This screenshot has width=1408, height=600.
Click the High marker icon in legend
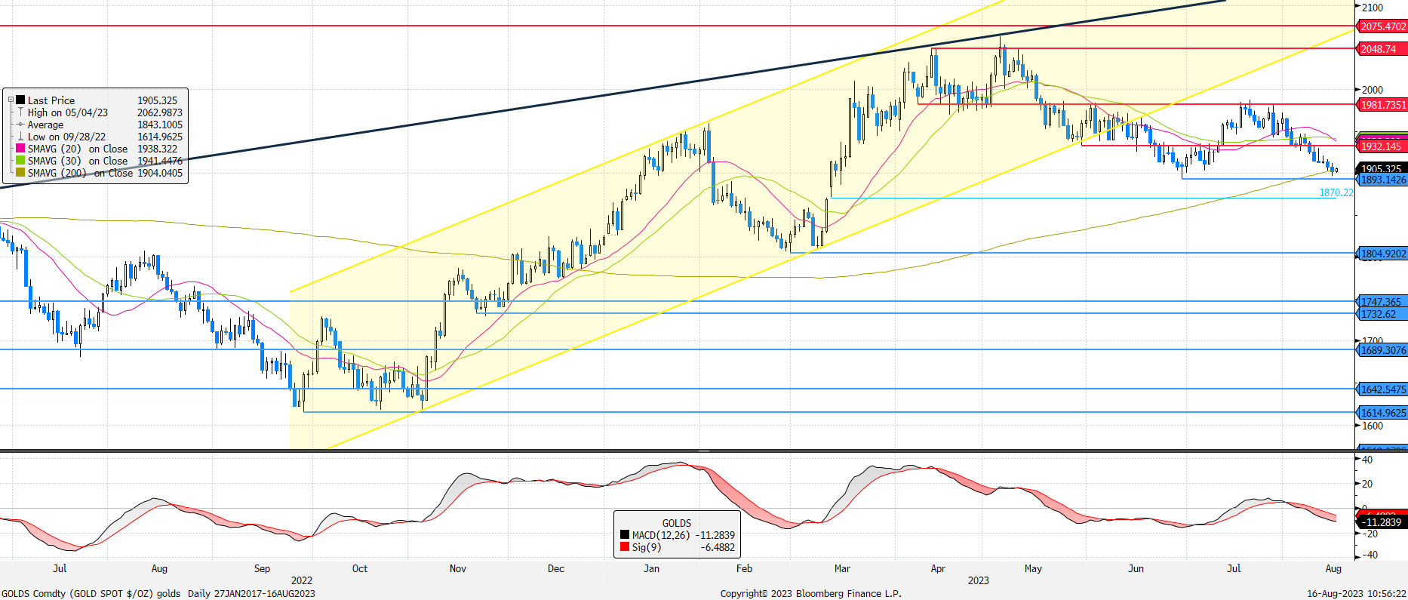pos(20,112)
